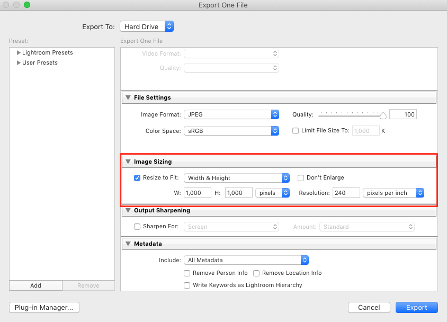
Task: Open the Sharpen For Screen dropdown
Action: click(231, 227)
